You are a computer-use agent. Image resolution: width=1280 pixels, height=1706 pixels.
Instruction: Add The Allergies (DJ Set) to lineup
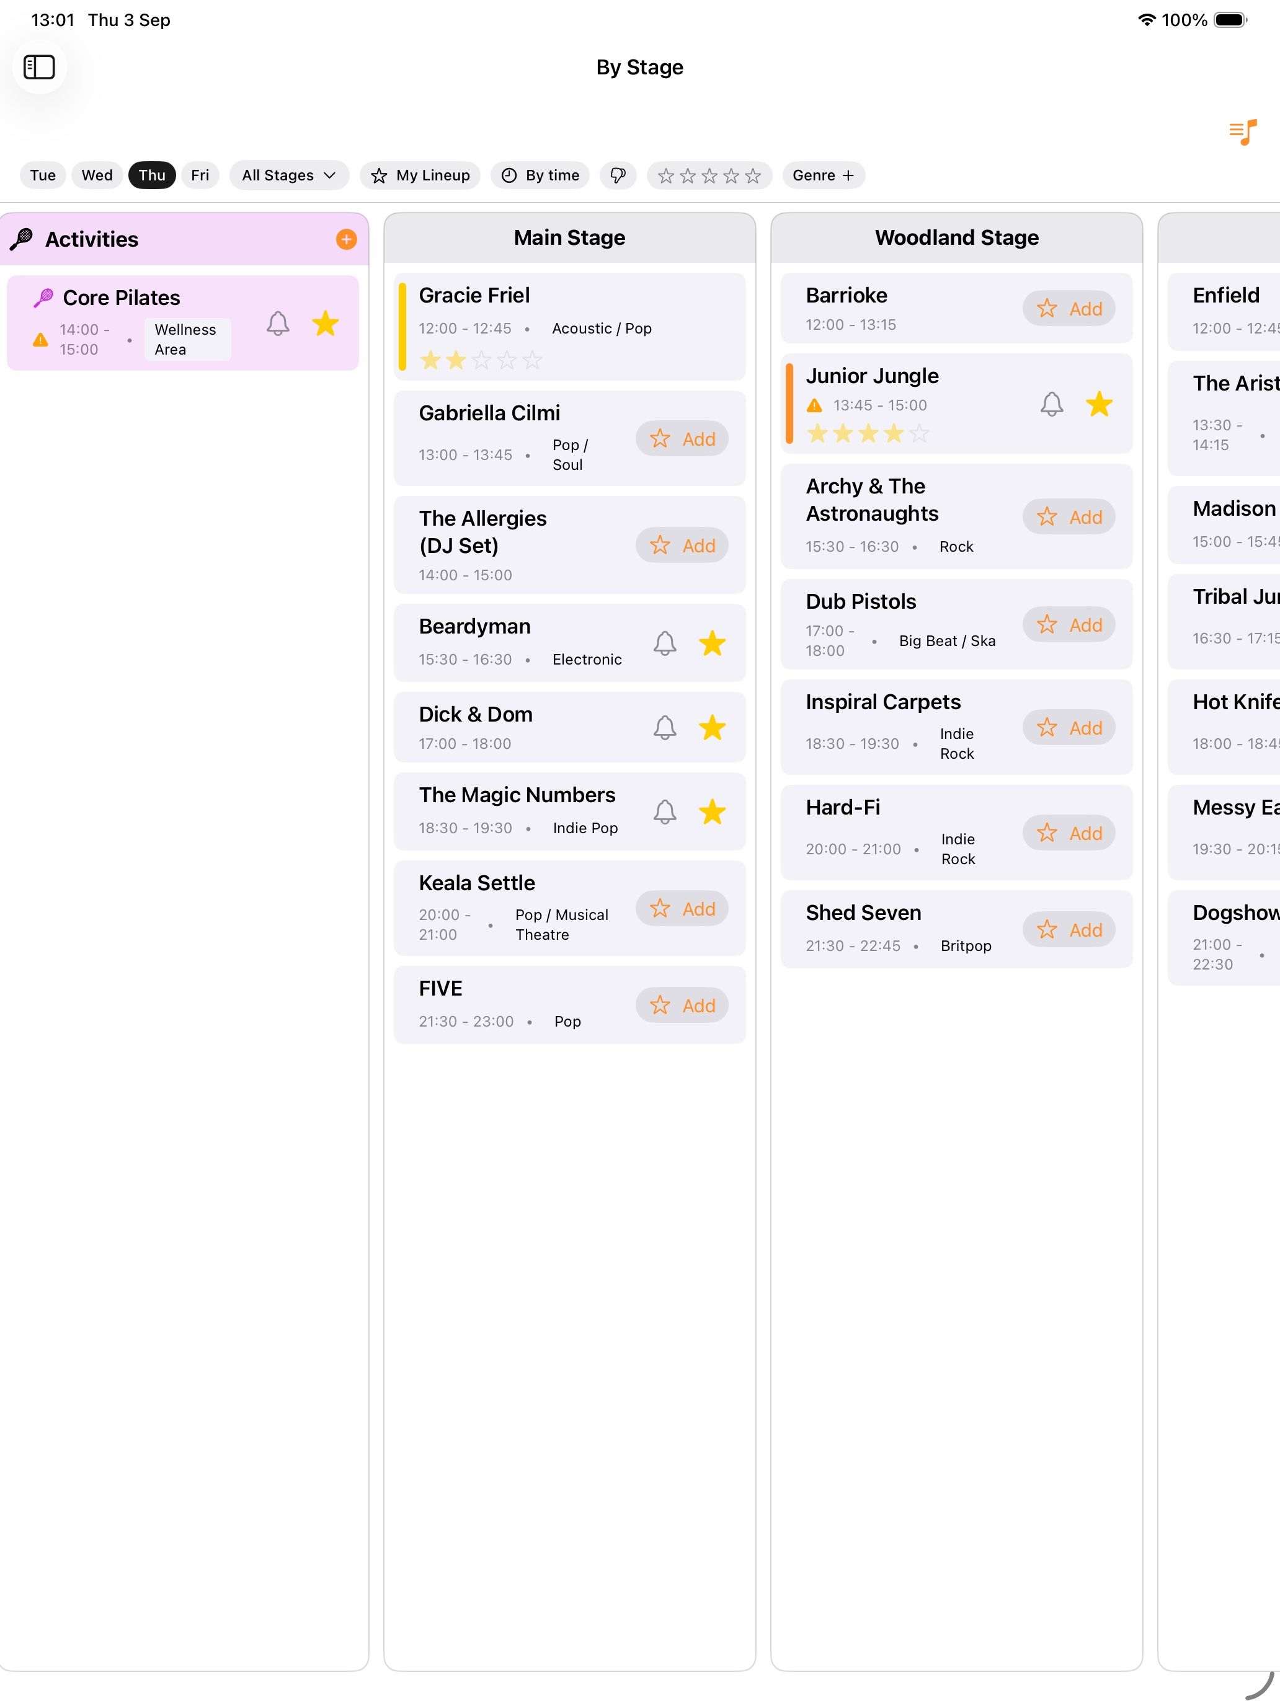point(682,546)
